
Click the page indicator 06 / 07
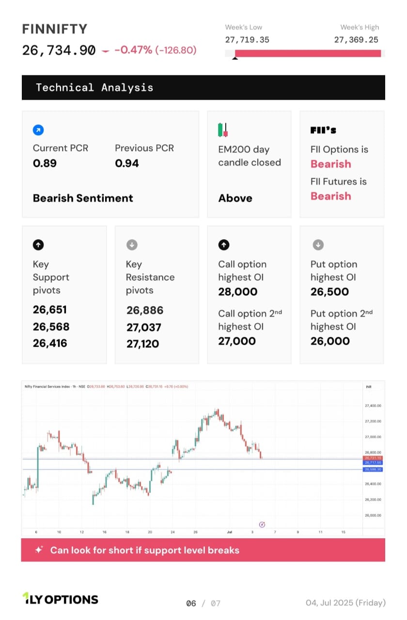pyautogui.click(x=203, y=603)
